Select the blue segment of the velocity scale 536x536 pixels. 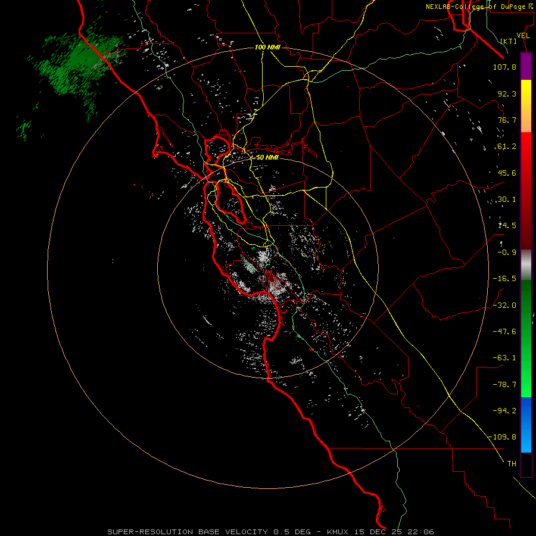coord(526,425)
